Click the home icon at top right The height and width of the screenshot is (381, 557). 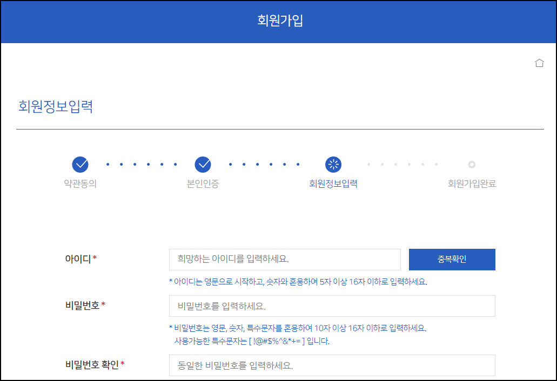coord(539,63)
